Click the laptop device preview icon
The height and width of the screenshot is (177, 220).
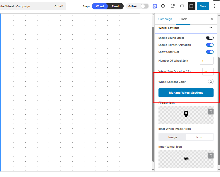point(182,6)
